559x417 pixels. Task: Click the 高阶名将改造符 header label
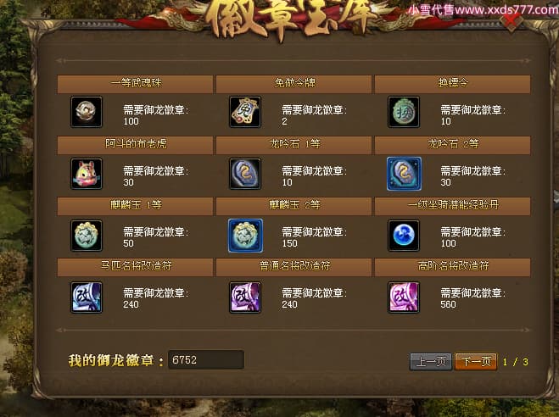pyautogui.click(x=453, y=265)
